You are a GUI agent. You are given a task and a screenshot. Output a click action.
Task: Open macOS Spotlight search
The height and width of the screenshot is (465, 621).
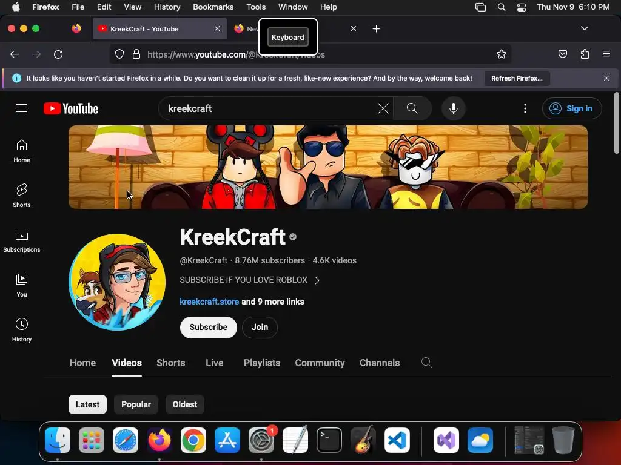[x=502, y=7]
